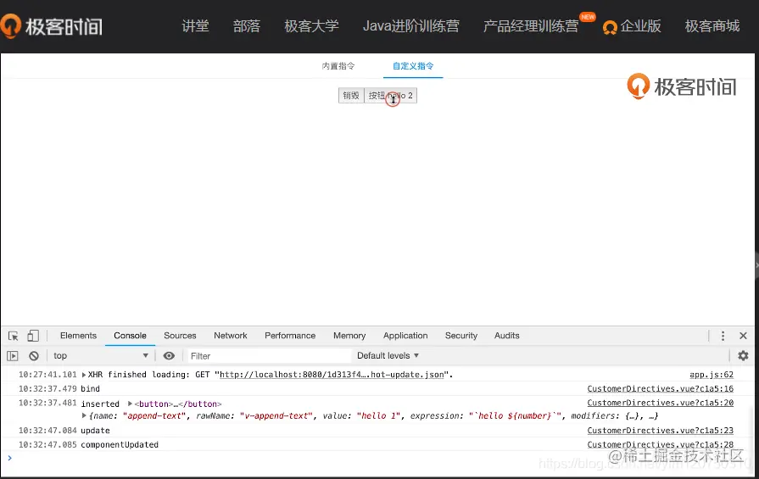Open the Application panel tab

[x=405, y=336]
